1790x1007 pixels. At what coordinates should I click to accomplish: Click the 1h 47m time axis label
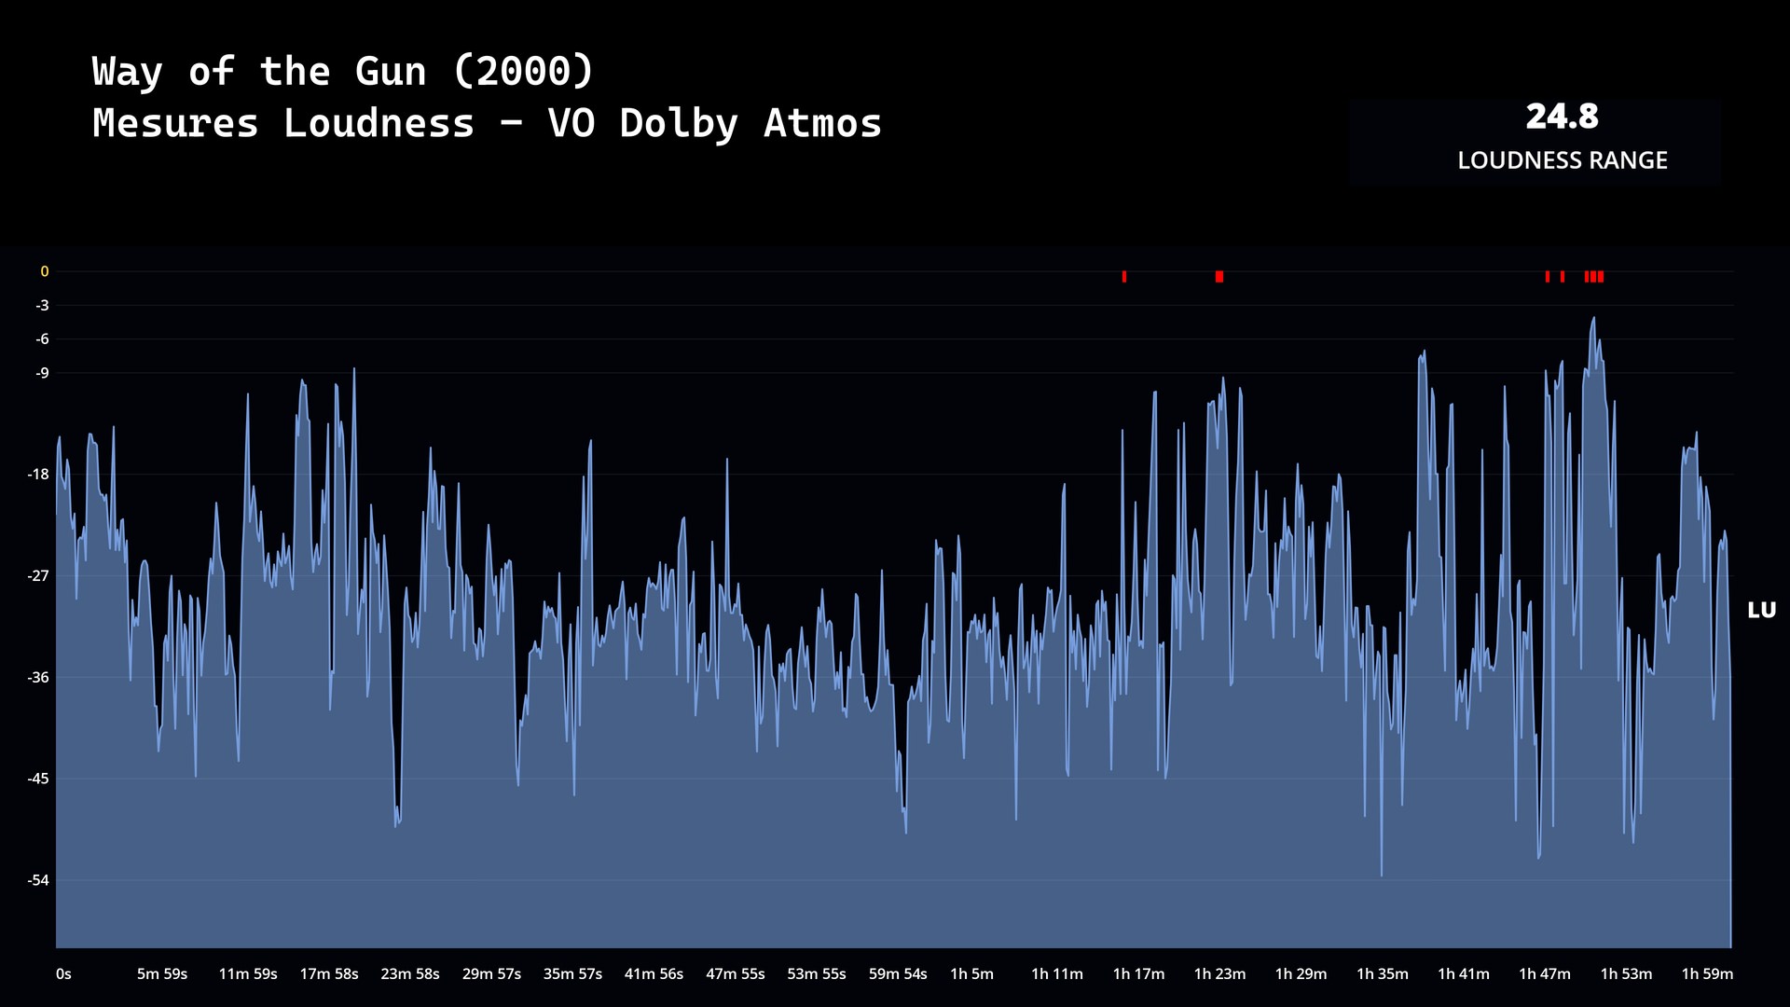click(1545, 974)
